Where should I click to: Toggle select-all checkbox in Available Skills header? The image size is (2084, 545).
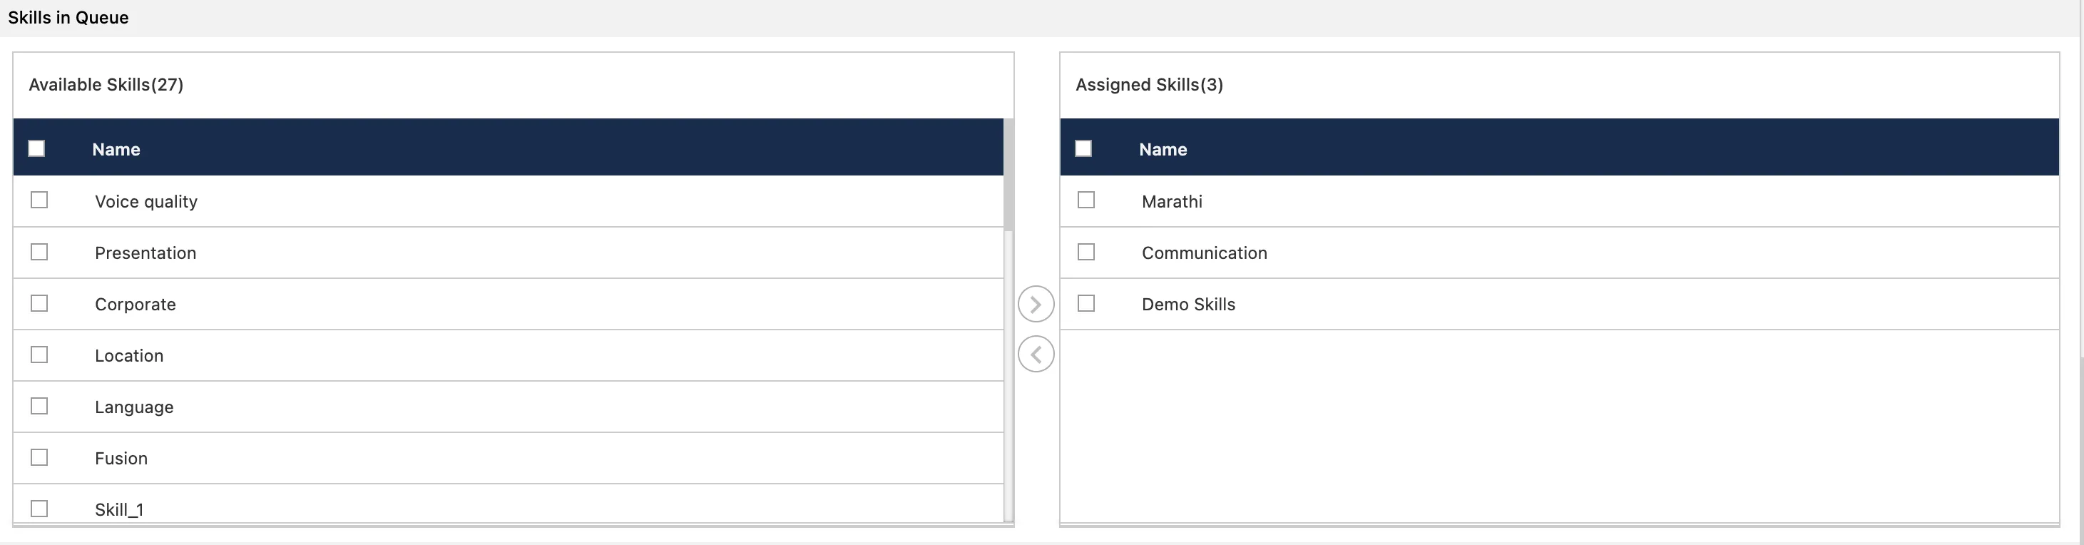pyautogui.click(x=36, y=148)
